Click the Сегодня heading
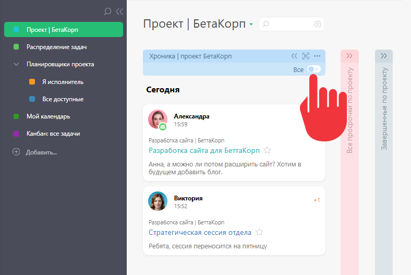Image resolution: width=411 pixels, height=275 pixels. (163, 90)
